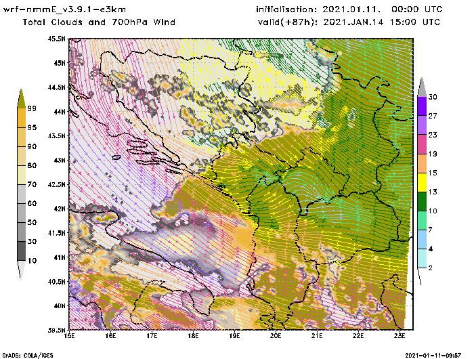Click the 21E longitude label

[x=317, y=336]
